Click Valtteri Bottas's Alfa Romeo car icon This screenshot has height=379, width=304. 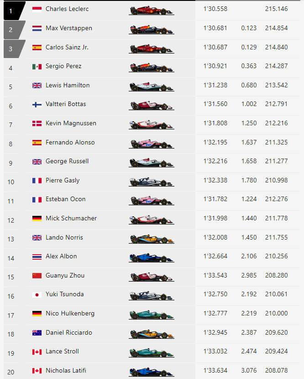point(152,106)
